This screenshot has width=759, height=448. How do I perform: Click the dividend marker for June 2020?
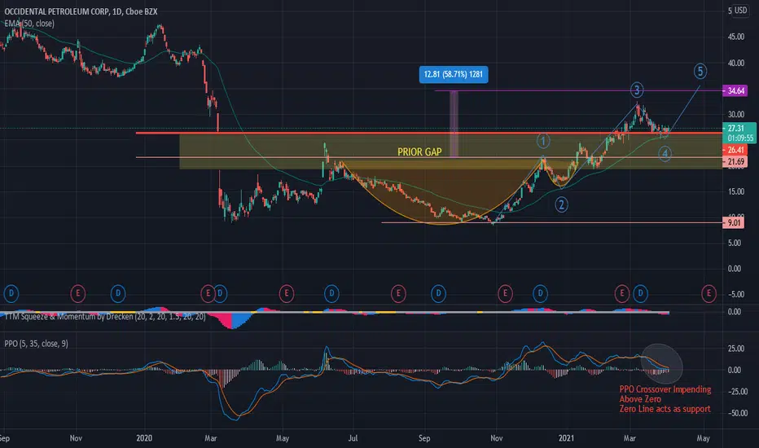click(331, 293)
